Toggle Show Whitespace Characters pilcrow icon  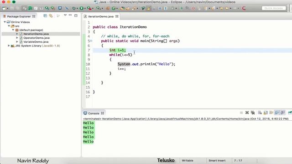click(166, 8)
